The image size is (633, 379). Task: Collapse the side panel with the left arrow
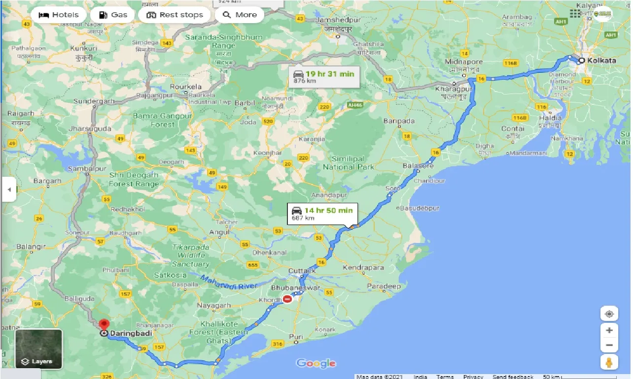8,189
